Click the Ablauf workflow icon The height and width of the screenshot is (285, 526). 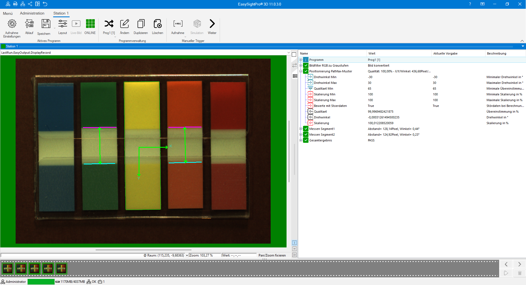[29, 24]
